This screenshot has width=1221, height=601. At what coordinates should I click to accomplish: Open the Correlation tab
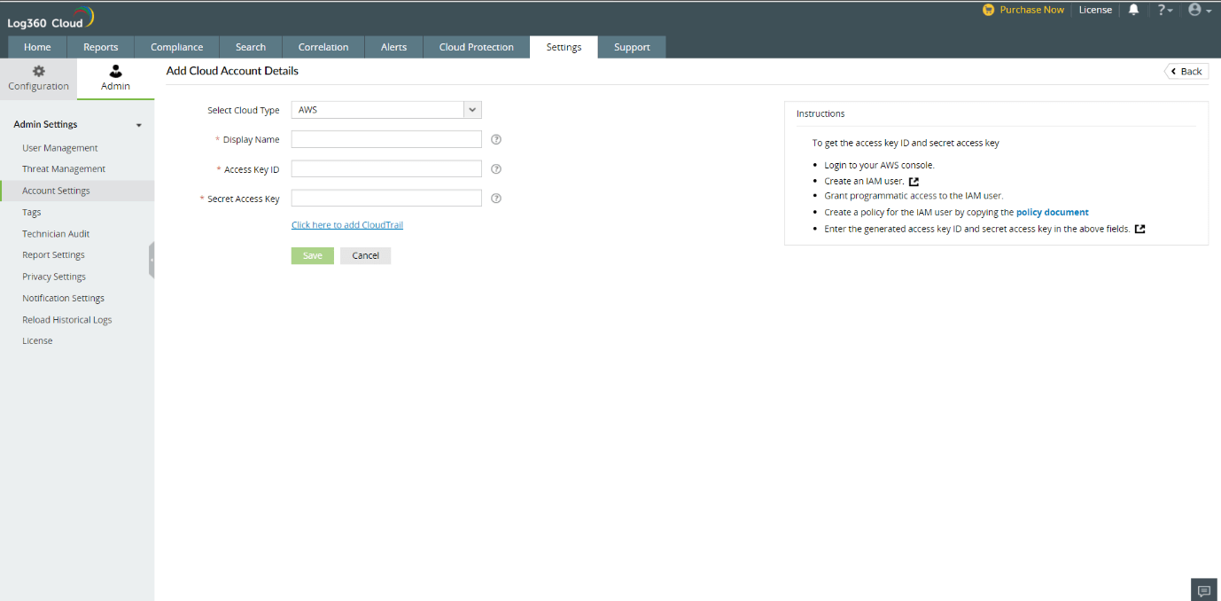pyautogui.click(x=323, y=47)
